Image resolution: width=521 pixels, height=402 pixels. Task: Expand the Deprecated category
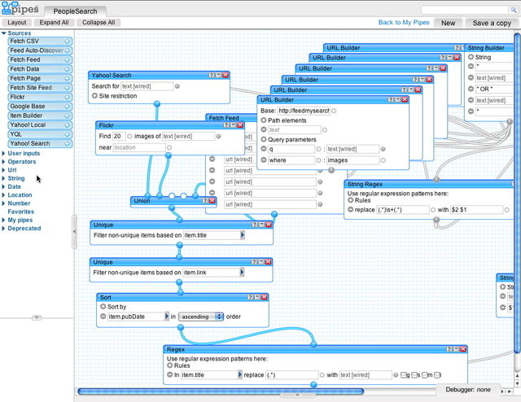click(x=3, y=228)
